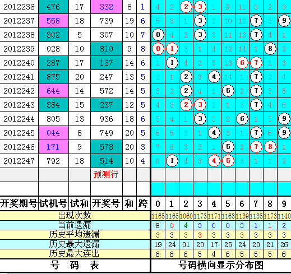291x274 pixels.
Task: Click red circled 6 in row 2012240
Action: pyautogui.click(x=242, y=63)
